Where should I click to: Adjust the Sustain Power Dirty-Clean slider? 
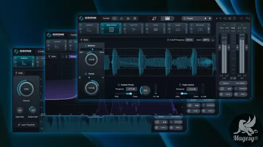tap(126, 94)
